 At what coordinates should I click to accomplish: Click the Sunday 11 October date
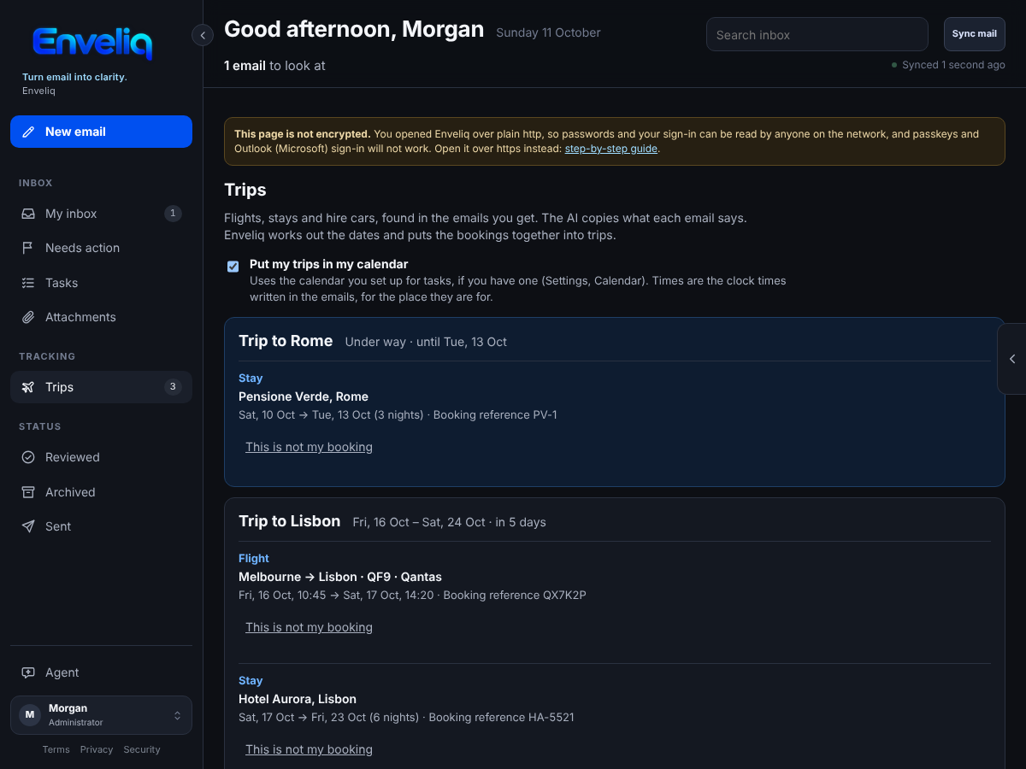(548, 32)
